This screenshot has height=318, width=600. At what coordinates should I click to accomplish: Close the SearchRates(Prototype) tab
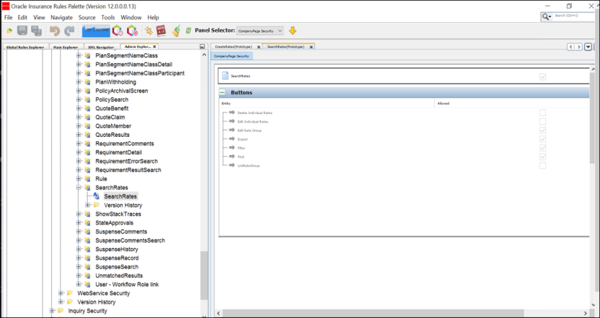click(x=311, y=47)
